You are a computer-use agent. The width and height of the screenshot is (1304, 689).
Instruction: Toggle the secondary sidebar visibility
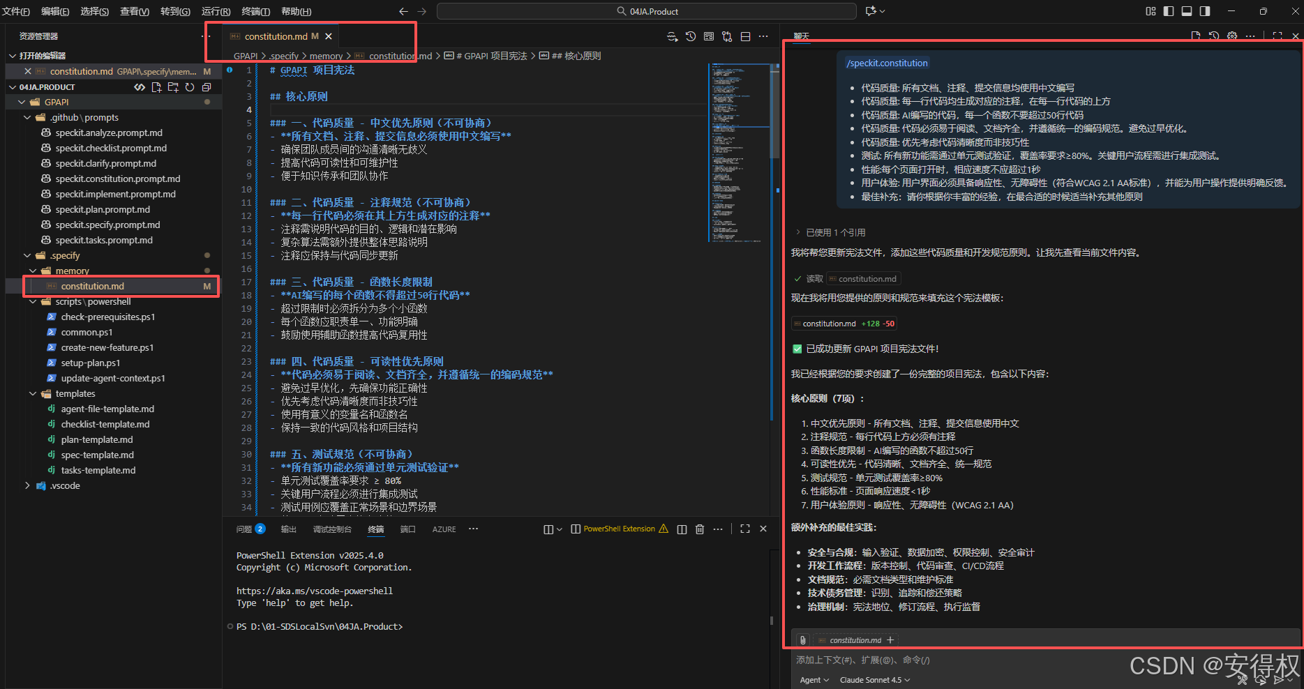pos(1205,11)
